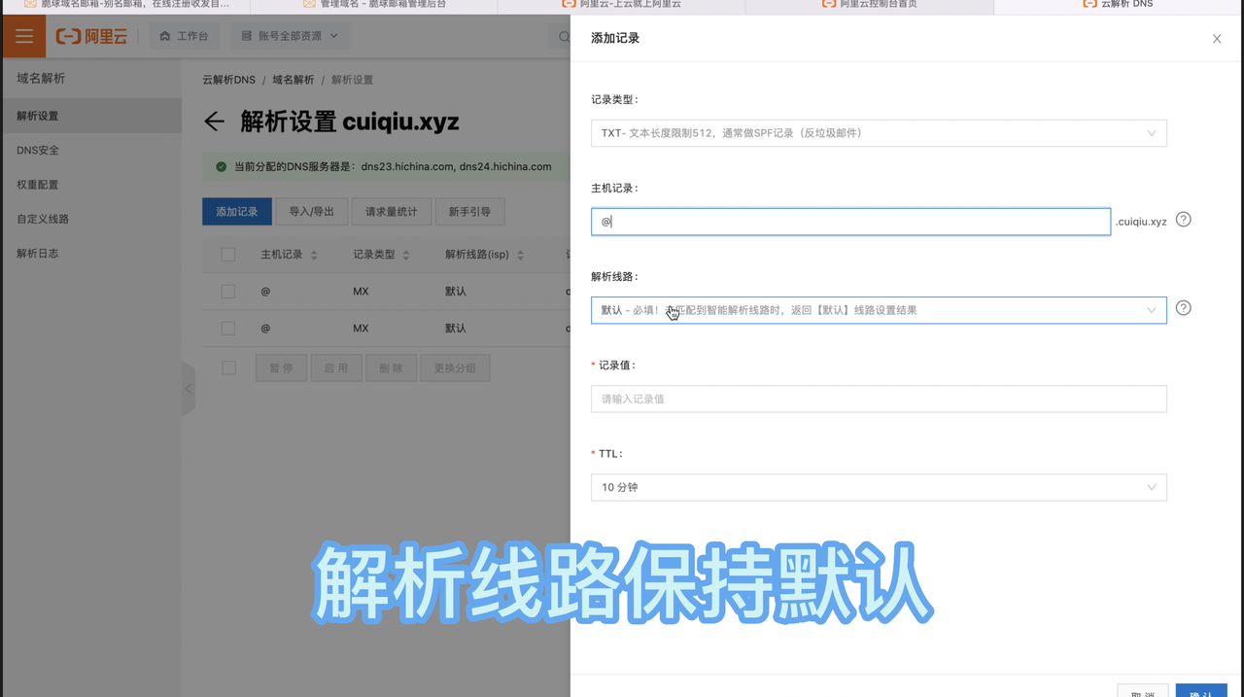Open the 解析线路 默认 dropdown
The image size is (1244, 697).
pos(879,310)
